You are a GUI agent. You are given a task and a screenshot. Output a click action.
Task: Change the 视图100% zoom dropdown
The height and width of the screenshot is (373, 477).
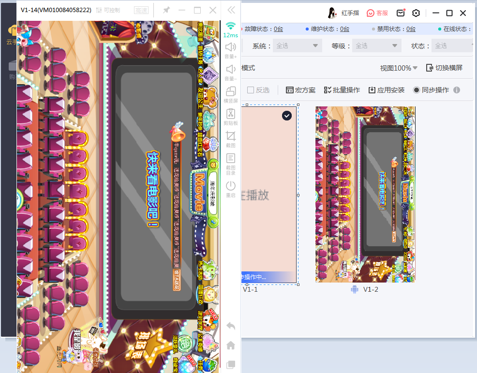tap(399, 68)
